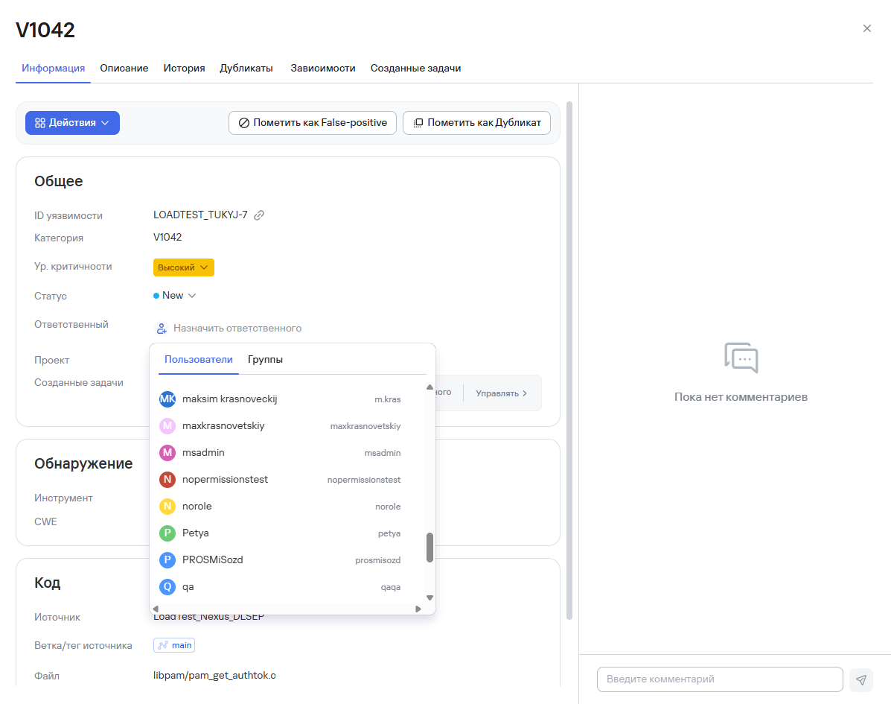Switch to the Дубликаты tab
Viewport: 891px width, 704px height.
click(x=246, y=69)
